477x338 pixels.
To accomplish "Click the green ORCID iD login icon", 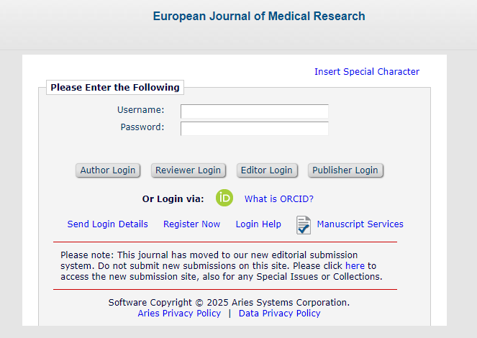I will click(224, 198).
